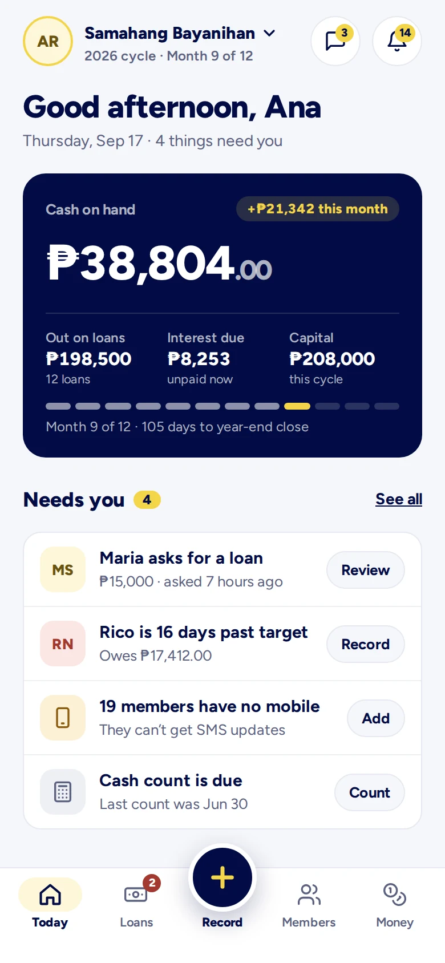Tap the RN avatar for Rico
Image resolution: width=445 pixels, height=963 pixels.
click(63, 644)
